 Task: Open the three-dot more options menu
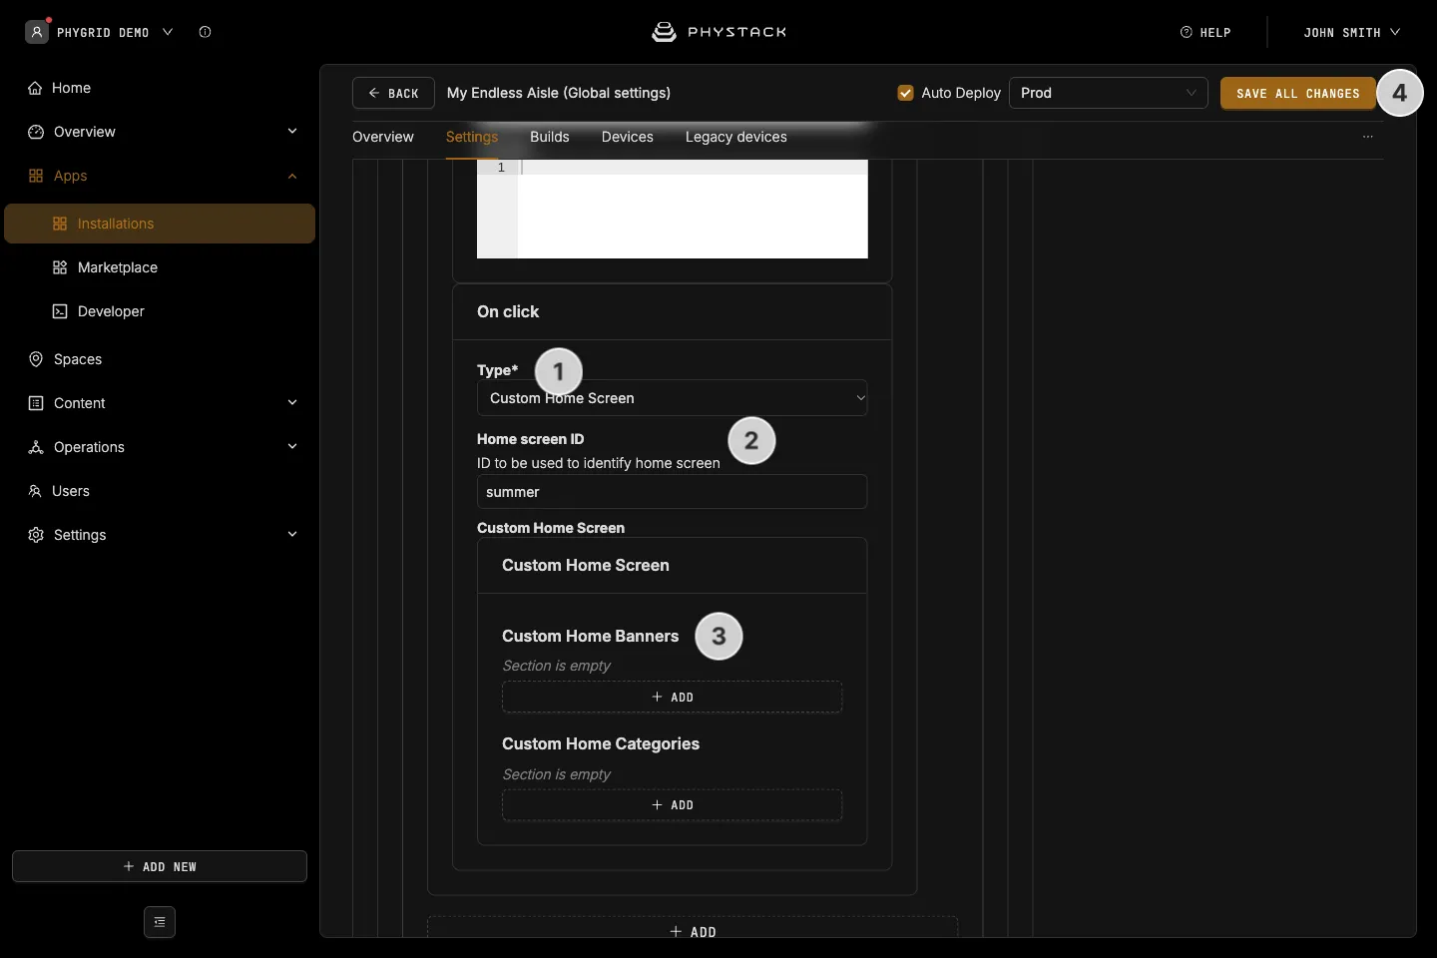[1368, 137]
